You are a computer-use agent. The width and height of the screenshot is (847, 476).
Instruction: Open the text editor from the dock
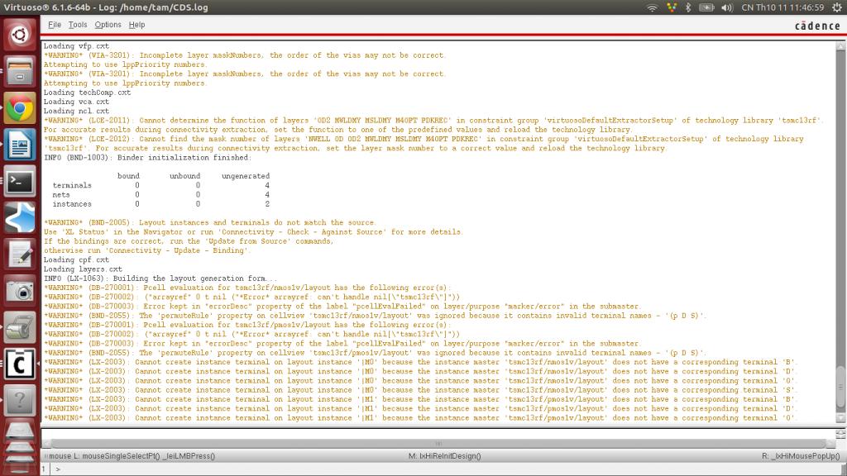(20, 255)
